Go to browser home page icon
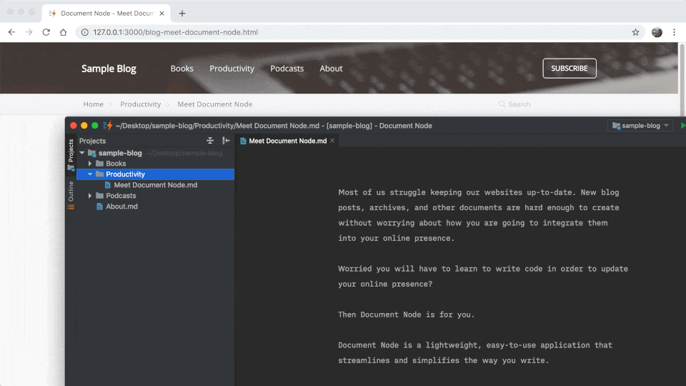The height and width of the screenshot is (386, 686). [x=64, y=32]
